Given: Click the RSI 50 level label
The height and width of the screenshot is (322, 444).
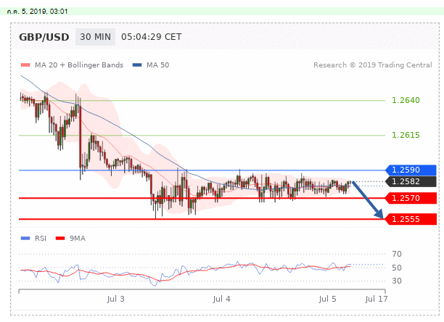Looking at the screenshot, I should pyautogui.click(x=397, y=268).
